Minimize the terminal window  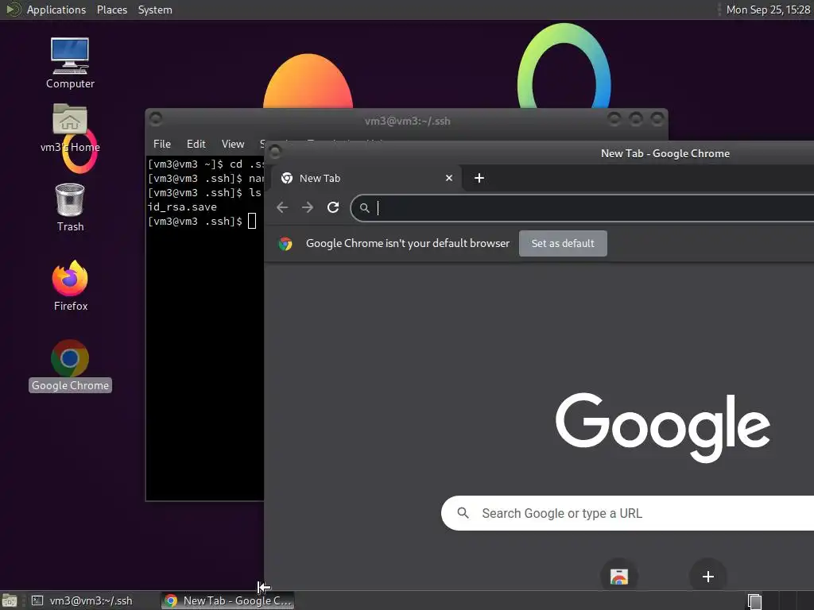pos(614,119)
